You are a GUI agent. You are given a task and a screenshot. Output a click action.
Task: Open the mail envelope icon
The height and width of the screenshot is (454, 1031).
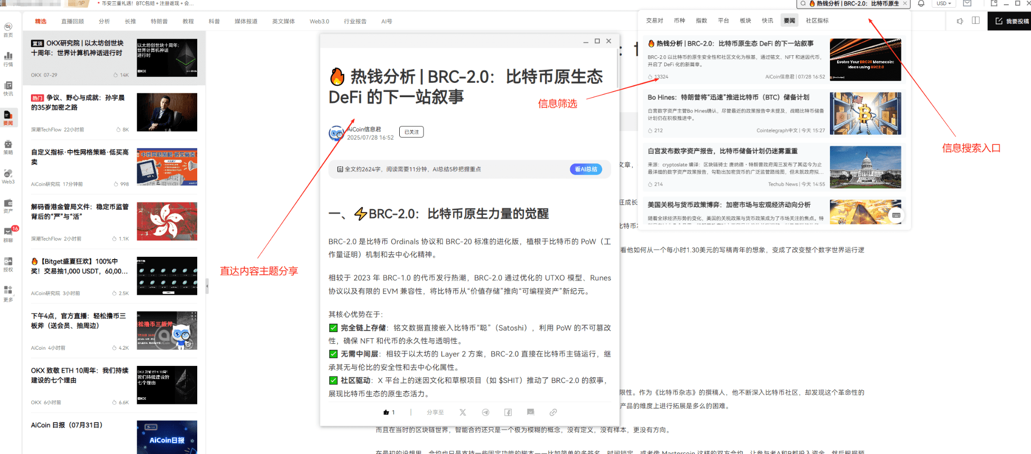pyautogui.click(x=967, y=3)
